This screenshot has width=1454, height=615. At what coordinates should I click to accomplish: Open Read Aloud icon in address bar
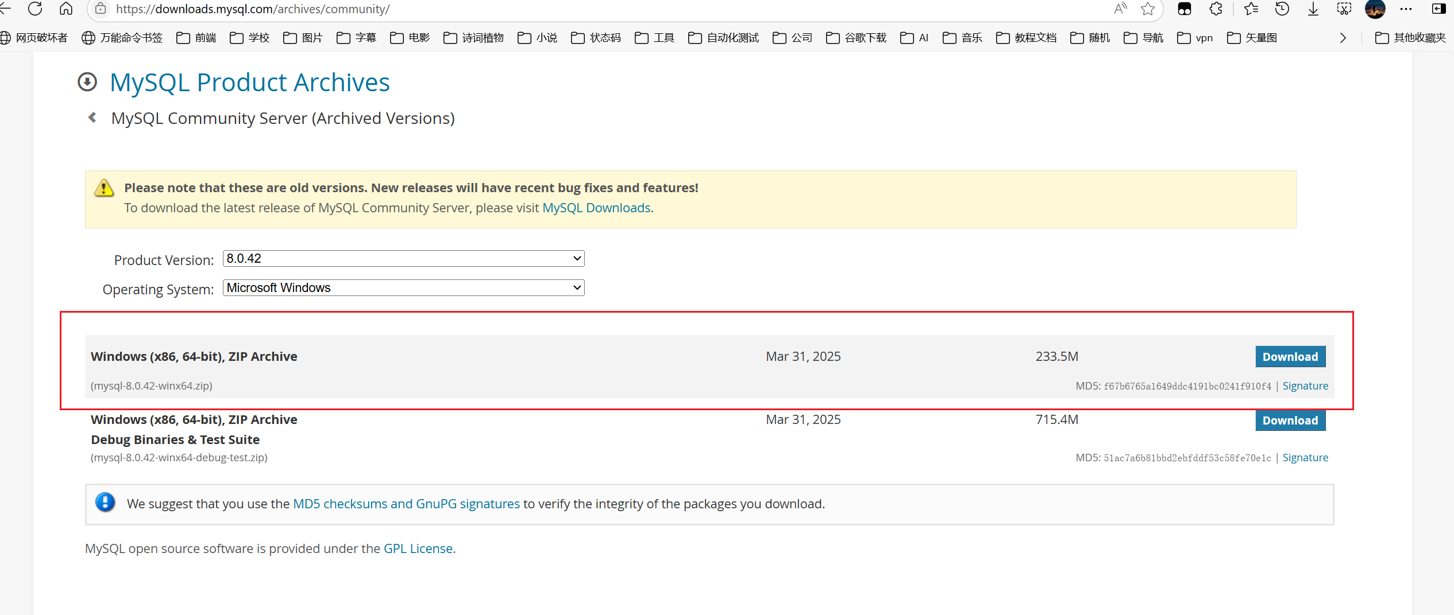pyautogui.click(x=1120, y=9)
